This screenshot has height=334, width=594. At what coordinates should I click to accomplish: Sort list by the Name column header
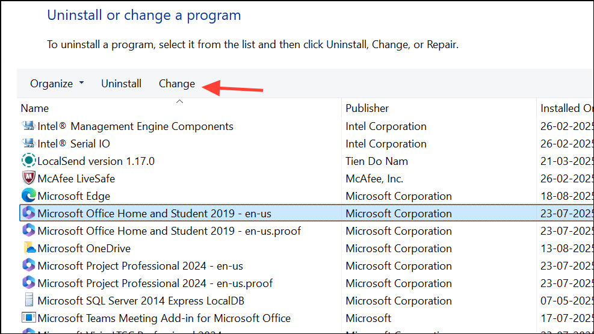click(x=35, y=108)
